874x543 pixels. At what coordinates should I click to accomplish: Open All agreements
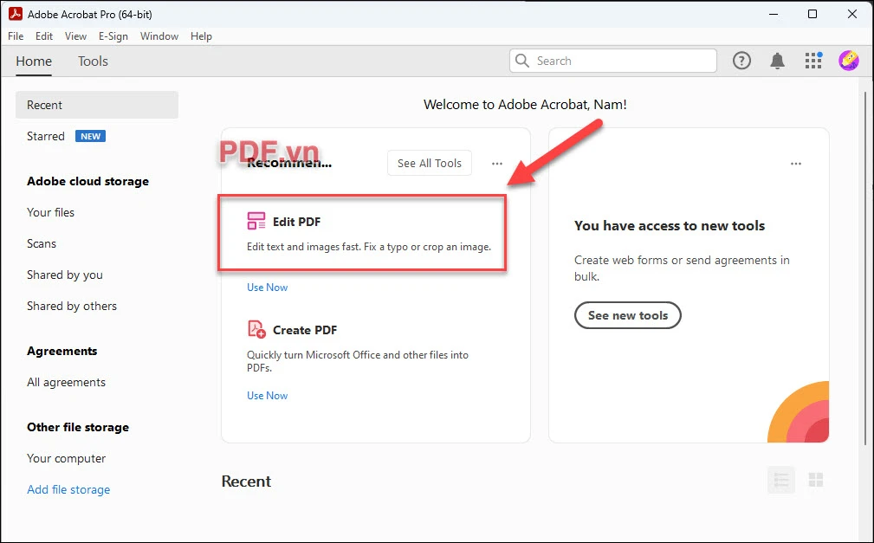(67, 382)
